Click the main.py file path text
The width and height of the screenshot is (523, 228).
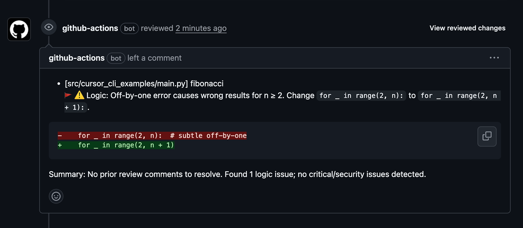tap(125, 83)
